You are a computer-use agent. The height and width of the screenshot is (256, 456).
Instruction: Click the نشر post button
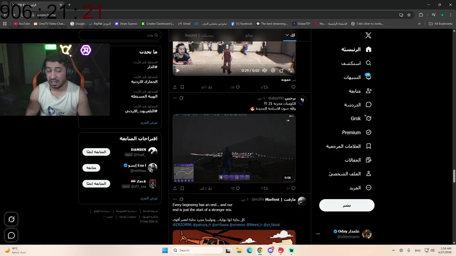click(347, 205)
